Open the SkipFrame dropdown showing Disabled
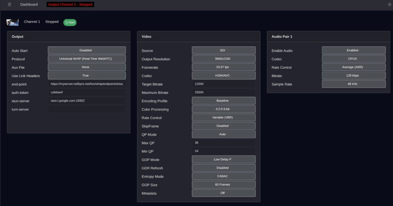 224,126
